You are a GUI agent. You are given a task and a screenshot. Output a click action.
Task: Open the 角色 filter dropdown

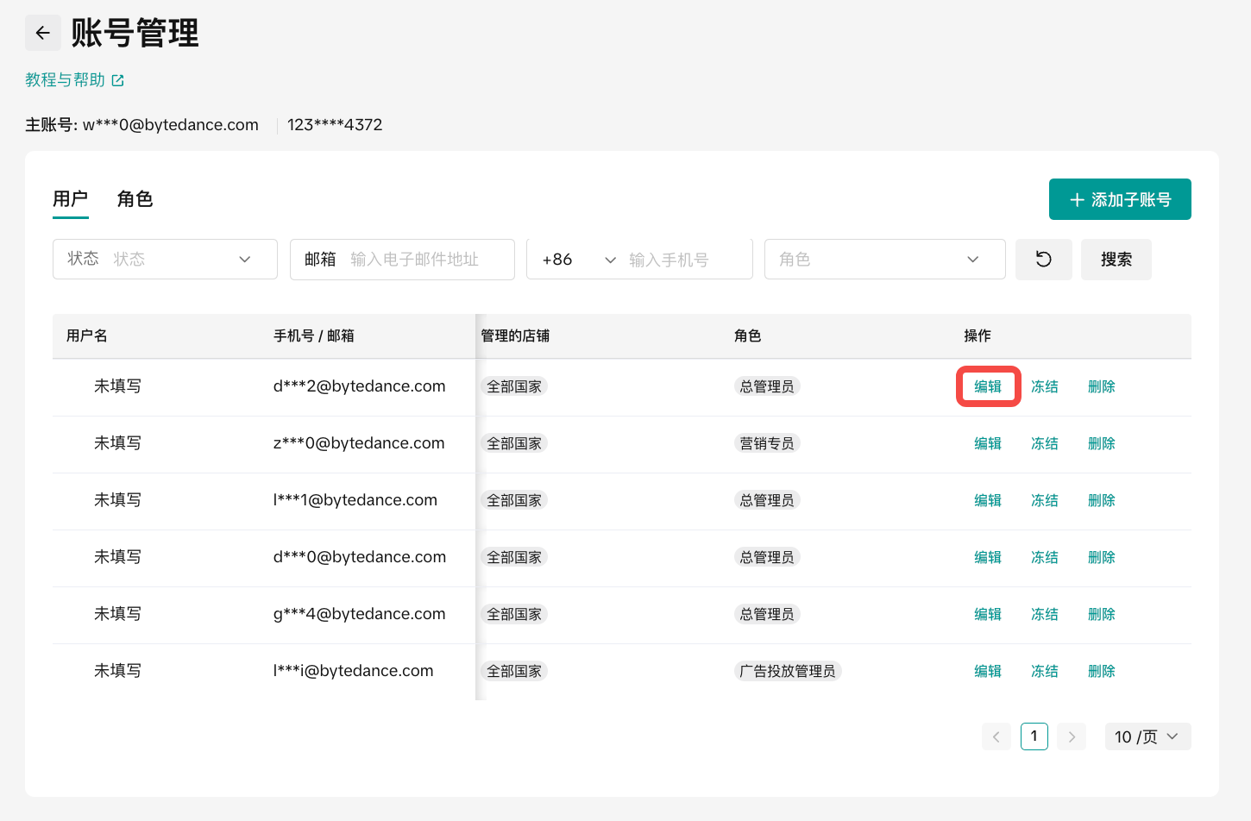[884, 260]
